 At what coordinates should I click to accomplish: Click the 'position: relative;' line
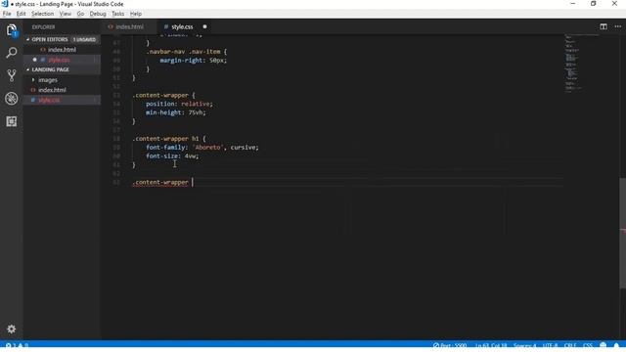point(179,104)
